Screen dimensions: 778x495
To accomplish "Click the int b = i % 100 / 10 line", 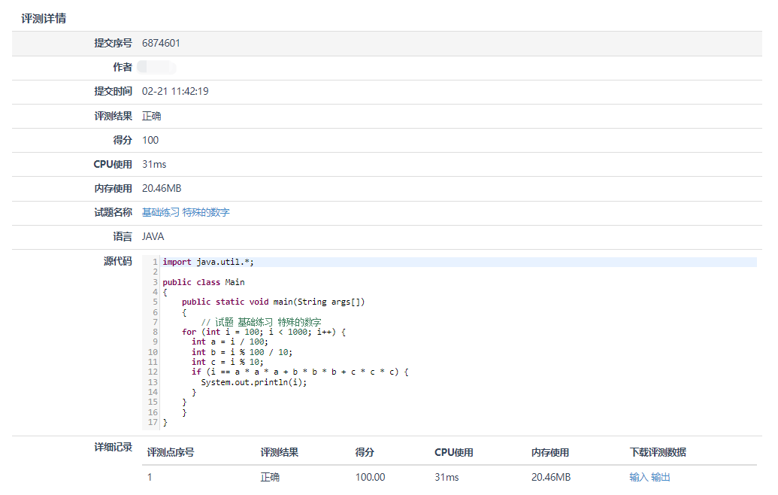I will [242, 352].
